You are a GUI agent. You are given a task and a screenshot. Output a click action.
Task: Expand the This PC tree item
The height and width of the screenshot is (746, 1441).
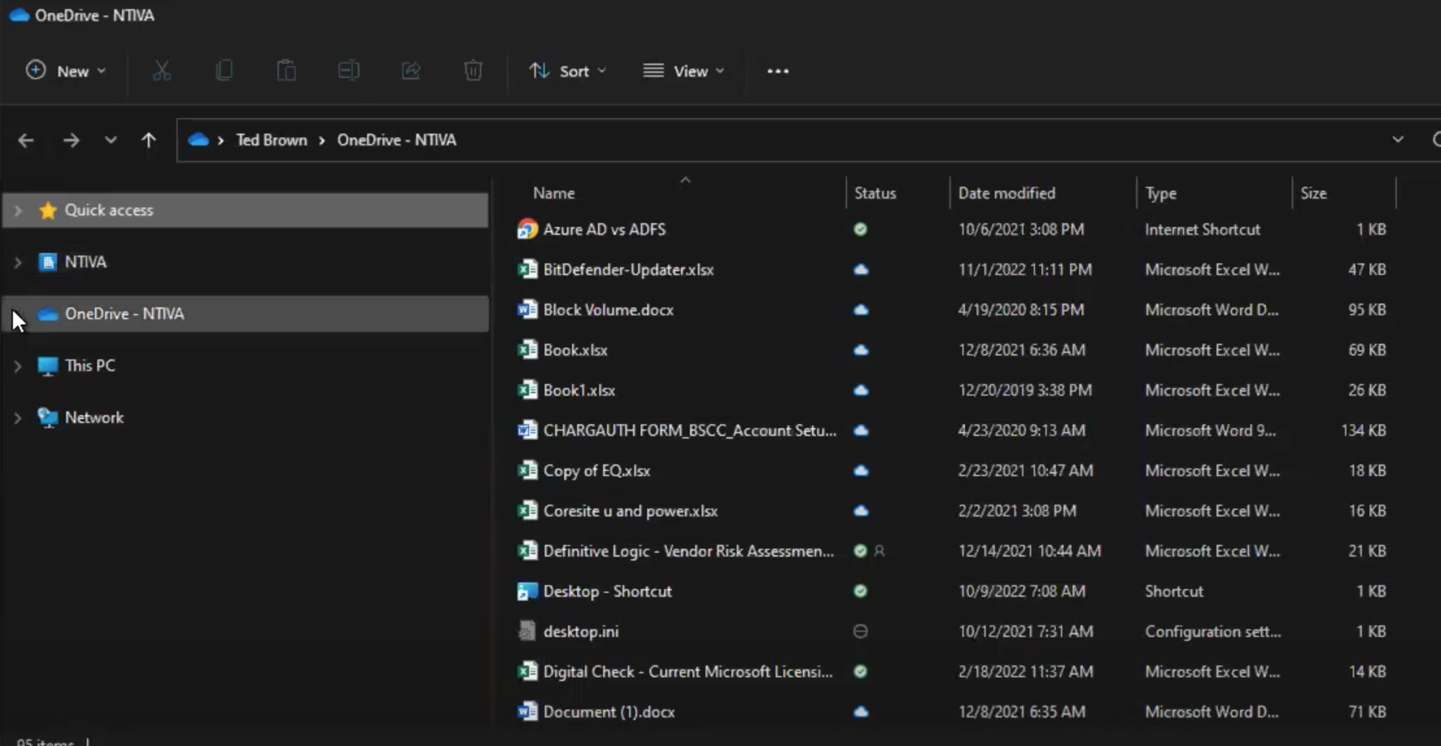[x=16, y=365]
